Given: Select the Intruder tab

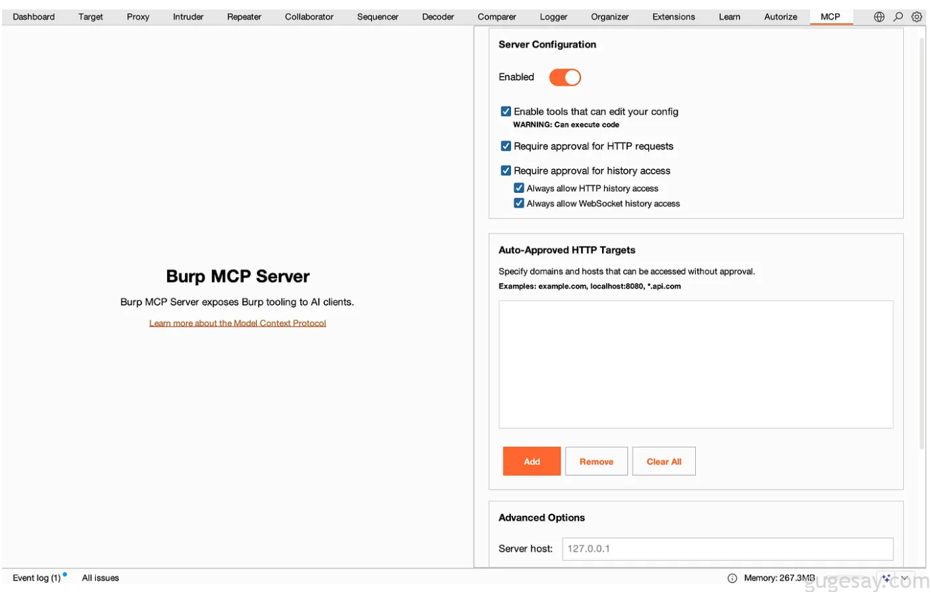Looking at the screenshot, I should click(x=188, y=17).
